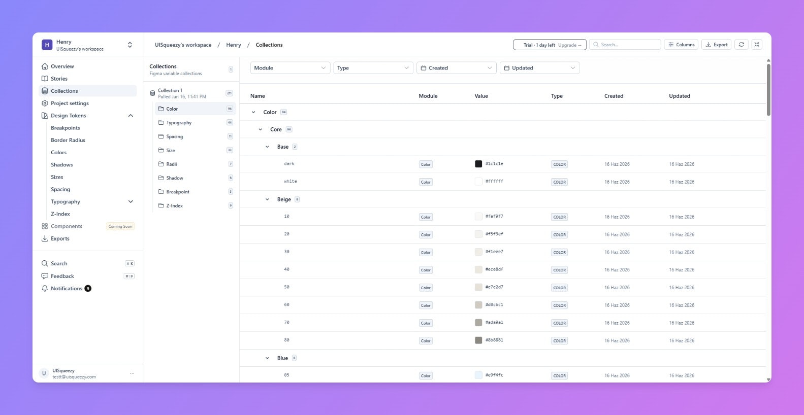Collapse the Base group row
Image resolution: width=804 pixels, height=415 pixels.
pyautogui.click(x=267, y=147)
